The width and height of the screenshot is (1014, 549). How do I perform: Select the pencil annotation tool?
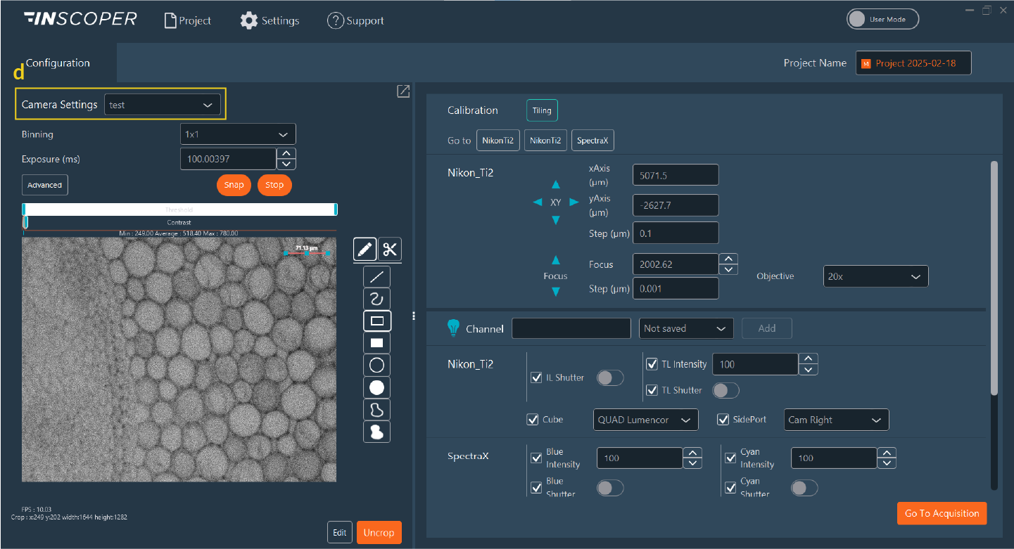coord(365,249)
